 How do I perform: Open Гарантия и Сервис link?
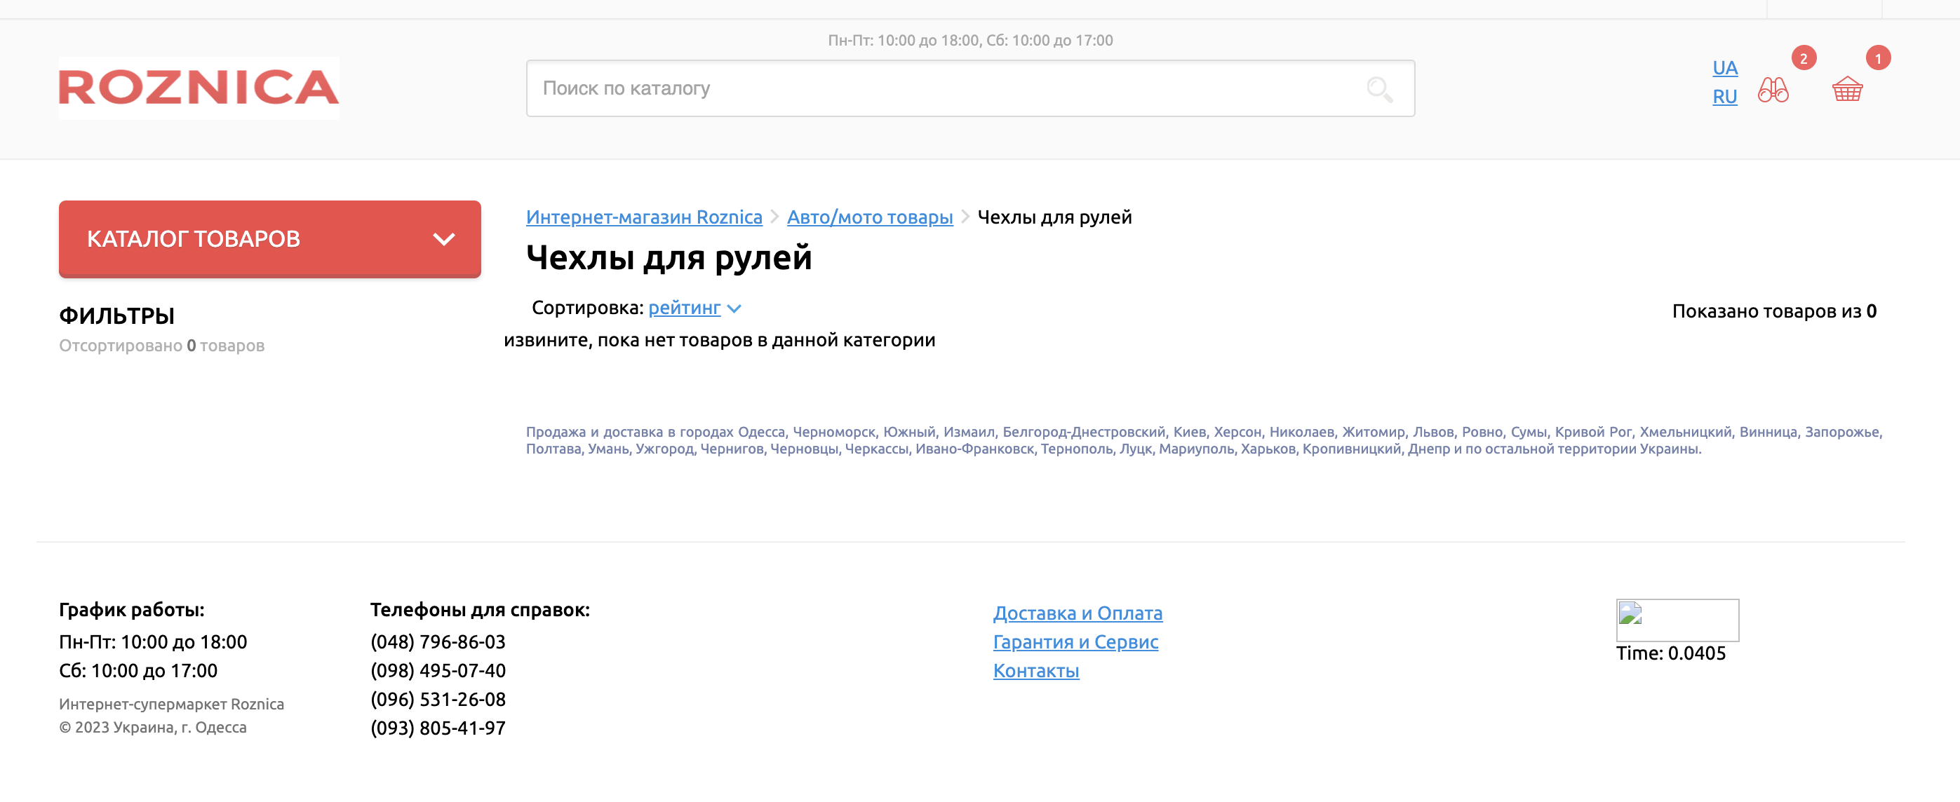[x=1075, y=641]
